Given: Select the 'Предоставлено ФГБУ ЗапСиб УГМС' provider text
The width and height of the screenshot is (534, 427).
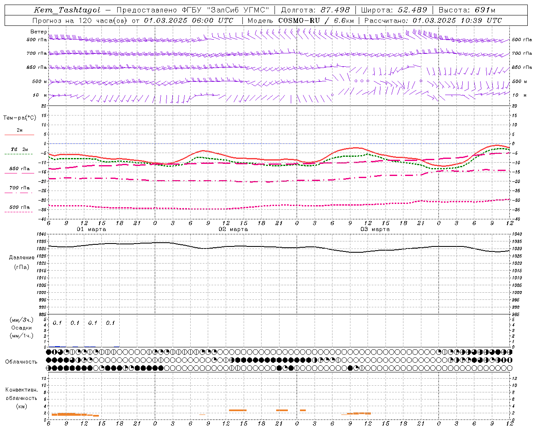Looking at the screenshot, I should 193,10.
